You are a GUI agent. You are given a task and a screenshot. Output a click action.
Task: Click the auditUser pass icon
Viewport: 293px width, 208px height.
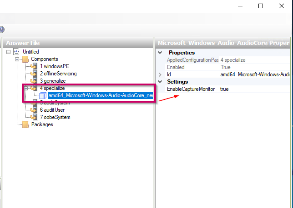(x=33, y=110)
